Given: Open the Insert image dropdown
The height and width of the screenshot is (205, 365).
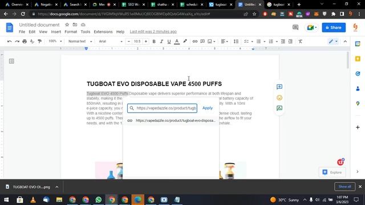Looking at the screenshot, I should click(212, 42).
